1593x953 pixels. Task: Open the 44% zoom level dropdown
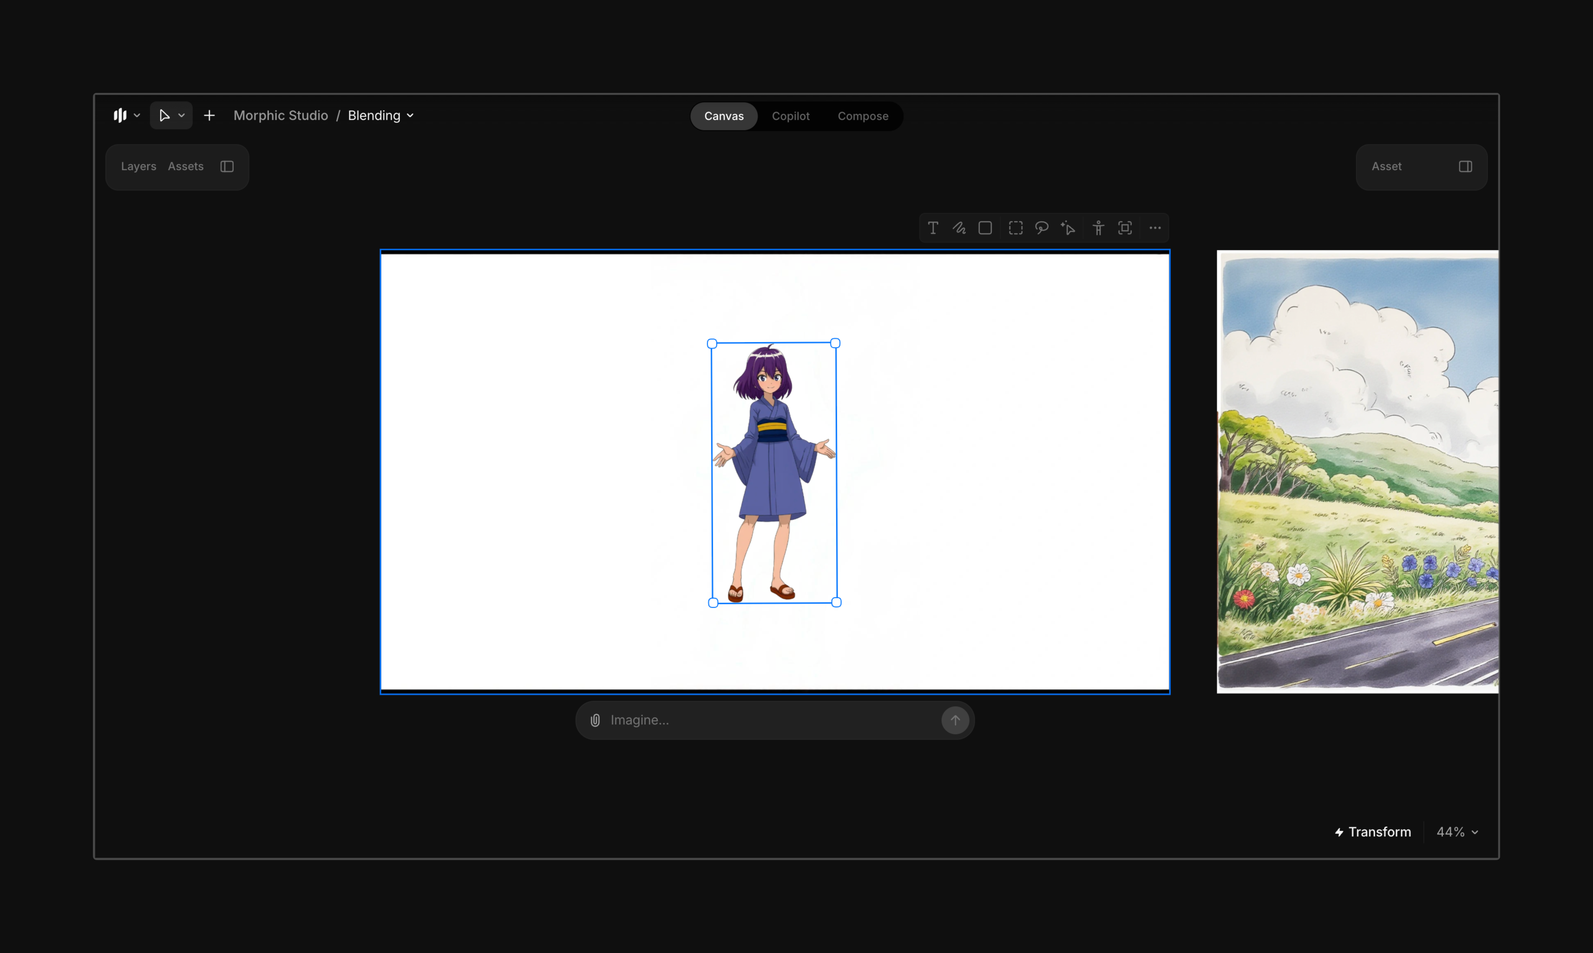(1457, 832)
